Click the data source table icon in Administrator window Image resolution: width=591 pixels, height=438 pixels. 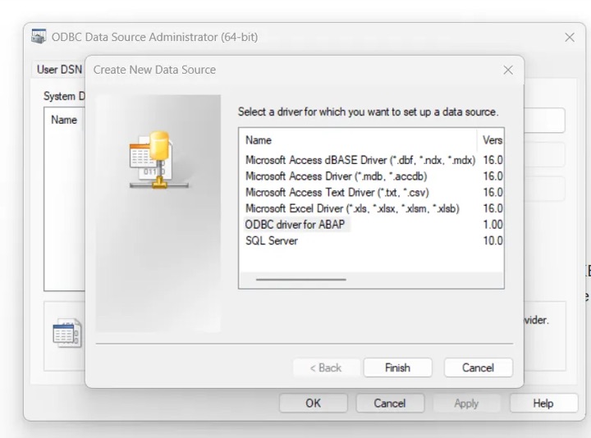(66, 333)
